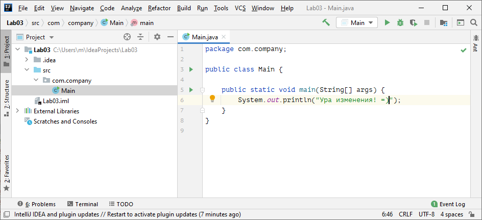
Task: Collapse the src folder
Action: [27, 70]
